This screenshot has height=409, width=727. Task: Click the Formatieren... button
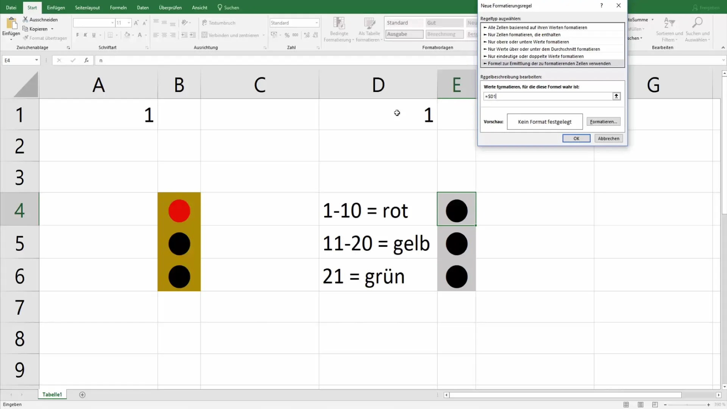click(603, 122)
